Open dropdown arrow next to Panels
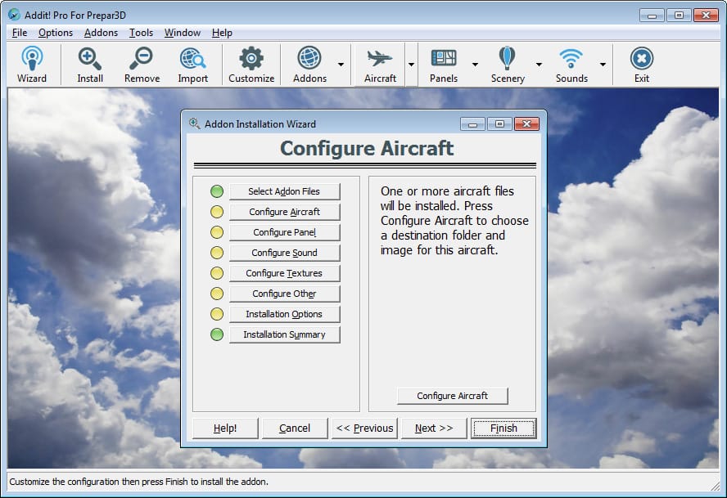The image size is (727, 498). click(475, 65)
